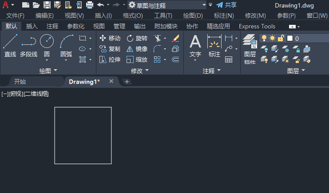Select the Polyline (多段线) tool
Viewport: 329px width, 193px height.
pos(29,46)
